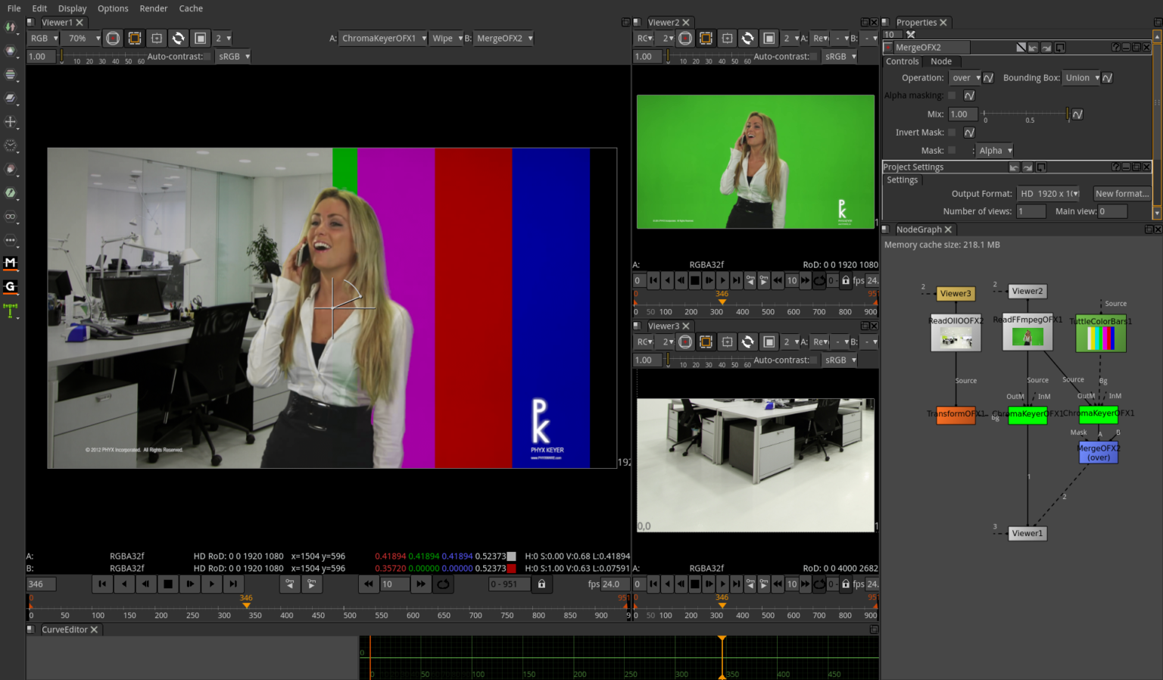The image size is (1163, 680).
Task: Change the Merge Operation from 'over'
Action: (966, 77)
